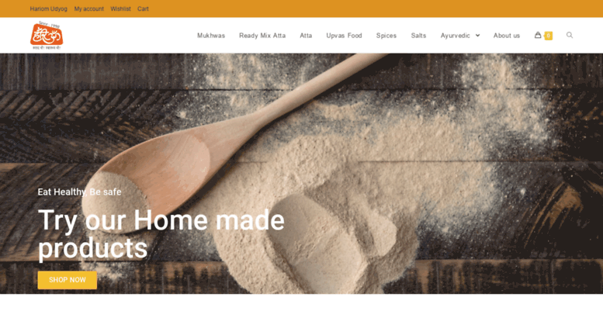603x328 pixels.
Task: Click the search magnifier icon
Action: click(570, 35)
